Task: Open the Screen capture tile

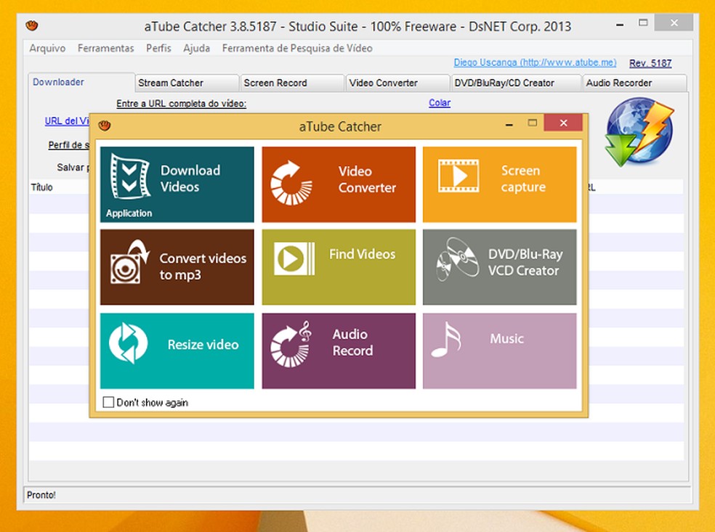Action: click(499, 184)
